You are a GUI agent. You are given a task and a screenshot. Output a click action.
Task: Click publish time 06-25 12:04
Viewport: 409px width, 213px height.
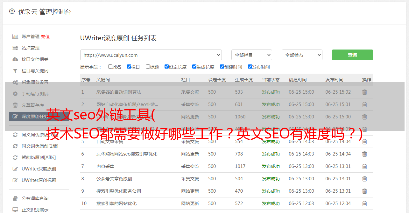(338, 203)
